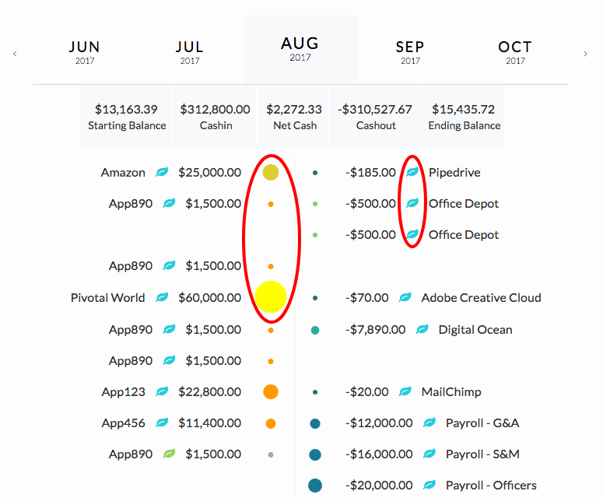Click the green leaf icon next to the last App890

click(169, 454)
